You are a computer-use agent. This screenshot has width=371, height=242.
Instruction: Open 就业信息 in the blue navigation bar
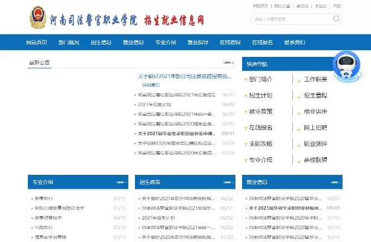pyautogui.click(x=133, y=42)
